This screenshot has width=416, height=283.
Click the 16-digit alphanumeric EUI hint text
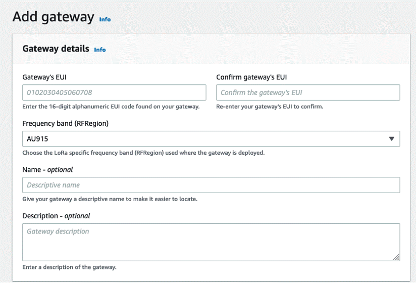tap(111, 107)
